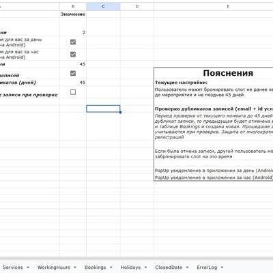Viewport: 273px width, 273px height.
Task: Expand the Holidays tab dropdown arrow
Action: (x=145, y=268)
